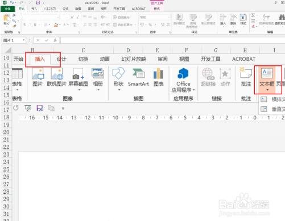The width and height of the screenshot is (285, 221).
Task: Choose the 垂直文本框 menu option
Action: (272, 109)
